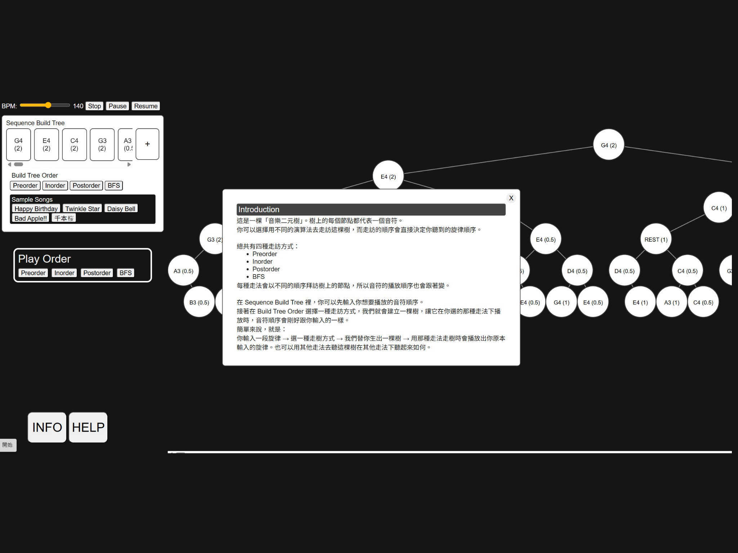This screenshot has height=553, width=738.
Task: Load the Bad Apple!! sample song
Action: (31, 218)
